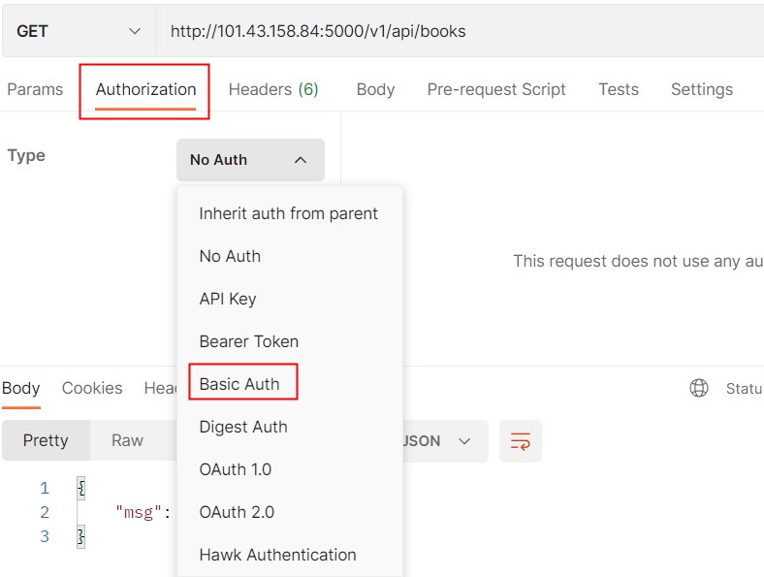Open the GET method dropdown
This screenshot has height=577, width=764.
78,31
